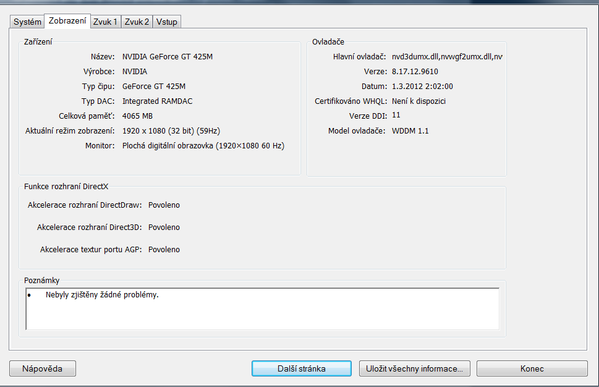
Task: Go to Další stránka
Action: click(x=302, y=368)
